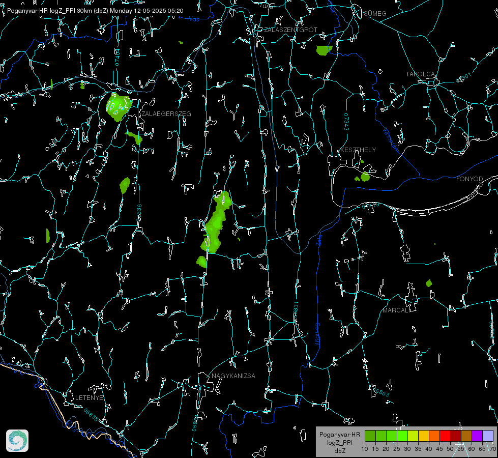Click the Poganyvar-HR text in the legend
Screen dimensions: 498x458
click(x=339, y=435)
